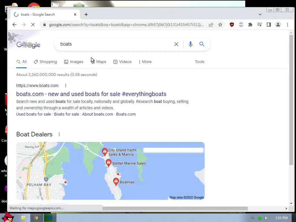Click the striped round extension icon
Screen dimensions: 296x222
[x=241, y=25]
